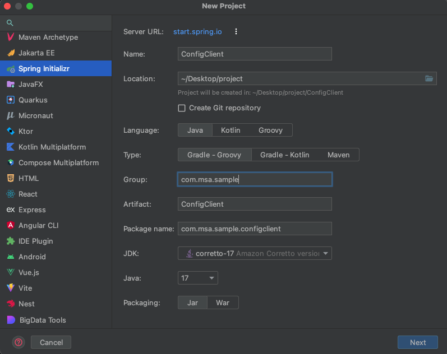This screenshot has height=354, width=447.
Task: Click the Group field com.msa.sample
Action: tap(255, 179)
